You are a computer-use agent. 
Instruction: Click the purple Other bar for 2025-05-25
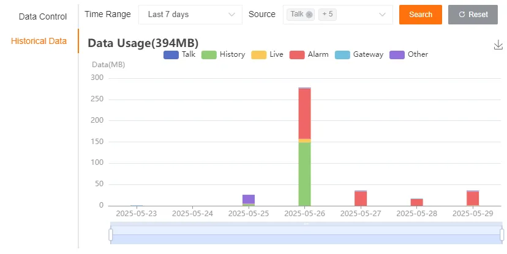coord(249,198)
